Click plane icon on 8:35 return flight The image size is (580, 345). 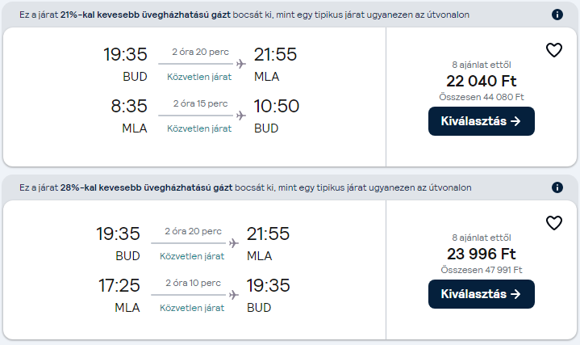pyautogui.click(x=240, y=116)
